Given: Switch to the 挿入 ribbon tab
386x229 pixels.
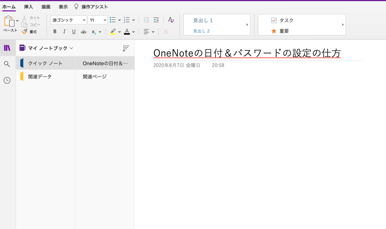Looking at the screenshot, I should pyautogui.click(x=28, y=7).
